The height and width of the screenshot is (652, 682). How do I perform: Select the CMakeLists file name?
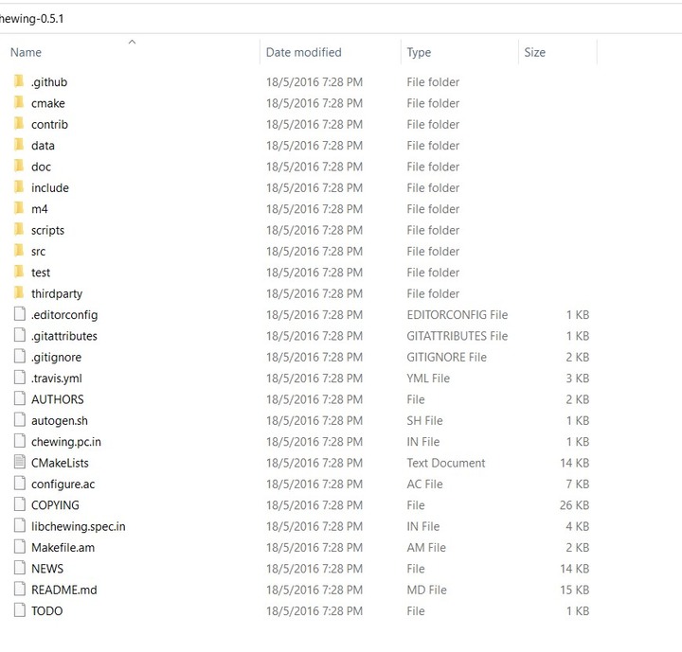click(60, 463)
